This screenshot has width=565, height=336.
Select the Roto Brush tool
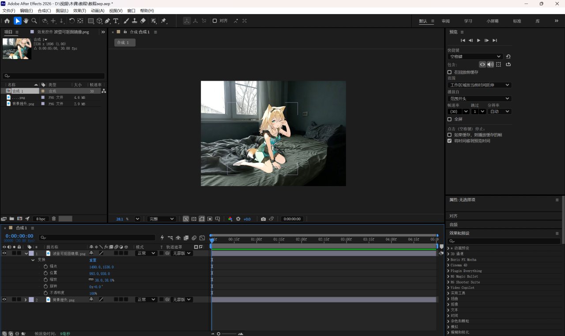click(x=154, y=21)
